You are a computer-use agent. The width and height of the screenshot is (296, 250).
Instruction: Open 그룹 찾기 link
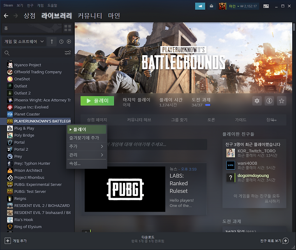point(179,120)
